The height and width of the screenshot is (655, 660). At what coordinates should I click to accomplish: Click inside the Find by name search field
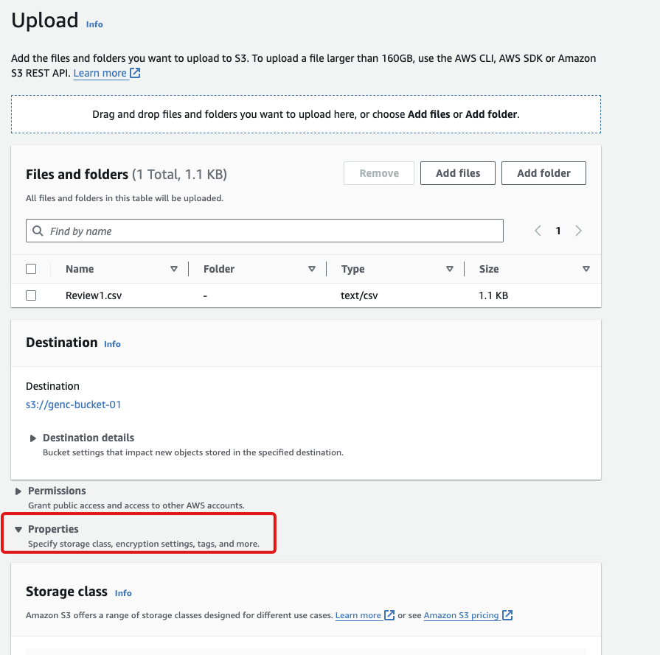[x=273, y=231]
